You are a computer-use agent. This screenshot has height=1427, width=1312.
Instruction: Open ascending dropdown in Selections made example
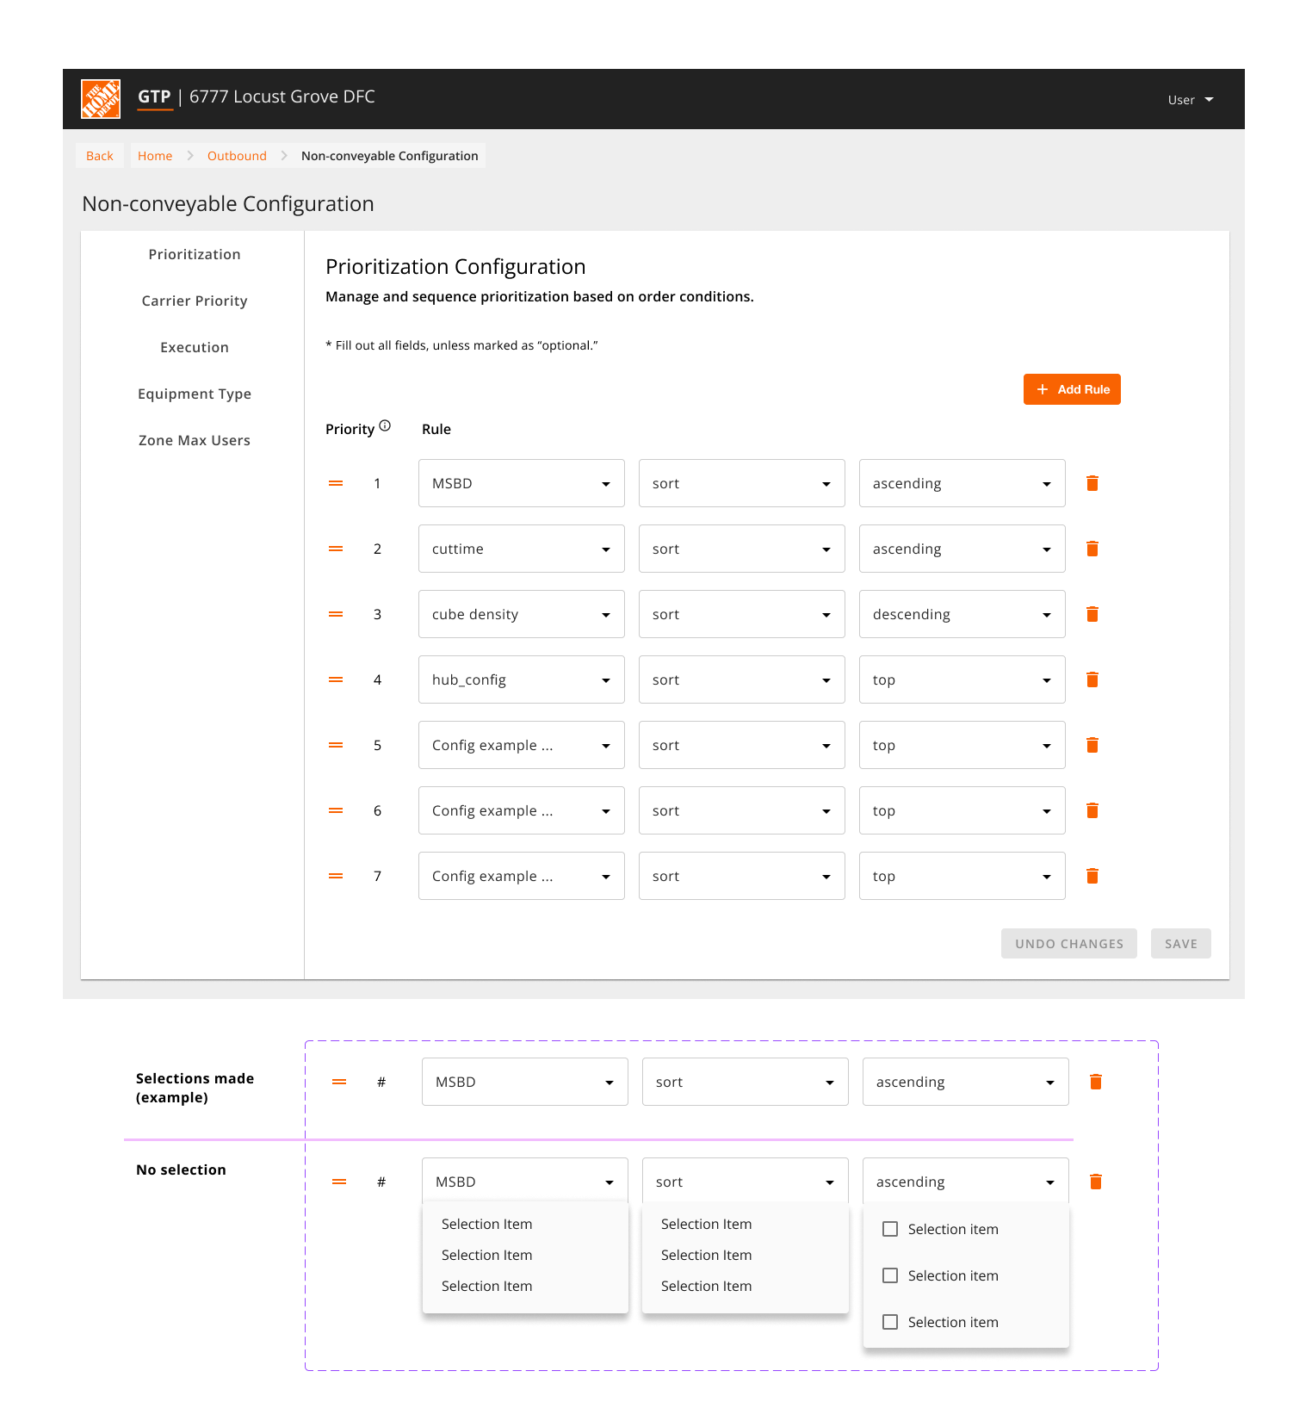click(x=966, y=1082)
